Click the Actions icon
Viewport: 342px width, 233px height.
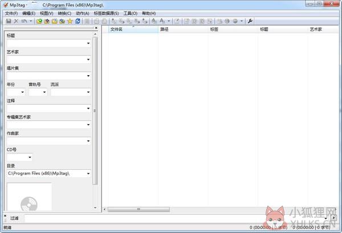point(154,21)
